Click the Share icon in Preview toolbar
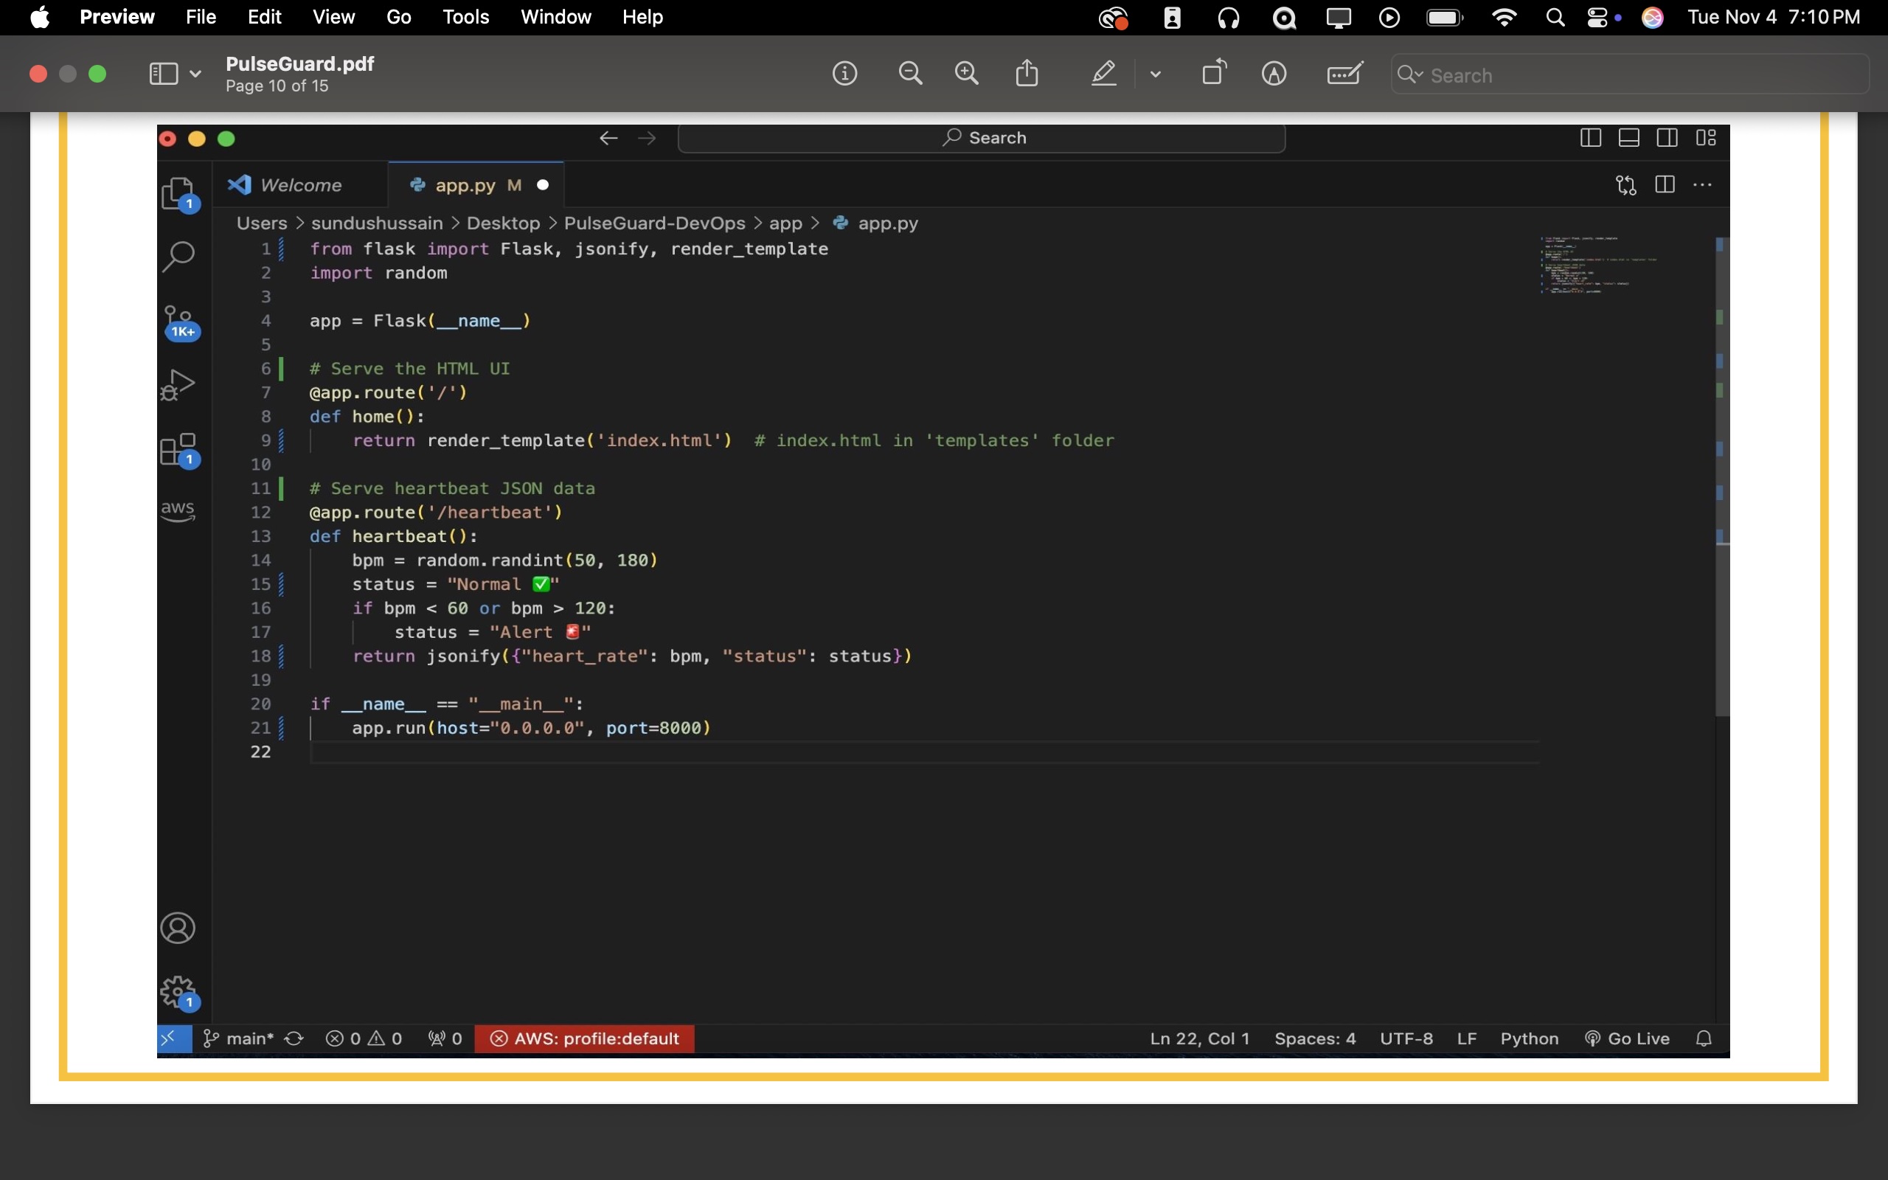 tap(1027, 74)
